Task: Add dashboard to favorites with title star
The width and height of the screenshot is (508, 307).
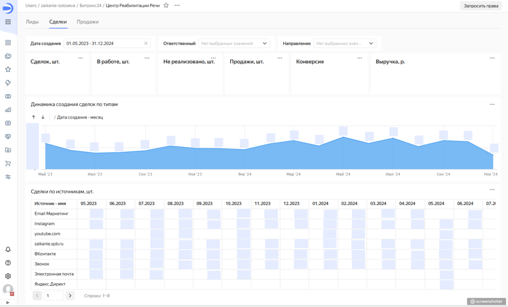Action: 166,5
